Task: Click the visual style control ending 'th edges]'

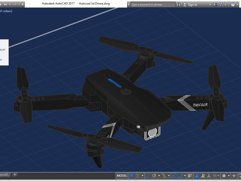Action: pyautogui.click(x=6, y=11)
